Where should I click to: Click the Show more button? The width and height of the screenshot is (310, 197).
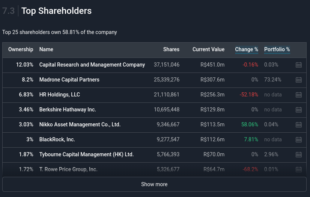[x=154, y=184]
